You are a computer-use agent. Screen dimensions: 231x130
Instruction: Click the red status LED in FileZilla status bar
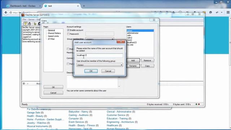click(199, 104)
